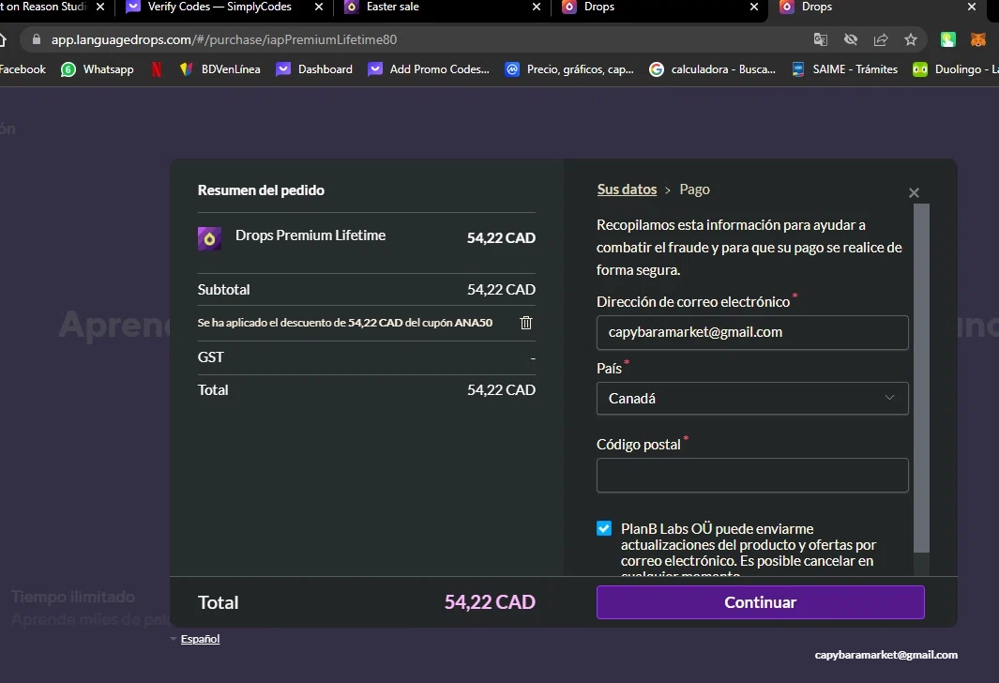999x683 pixels.
Task: Click the Subtotal 54,22 CAD amount
Action: coord(502,289)
